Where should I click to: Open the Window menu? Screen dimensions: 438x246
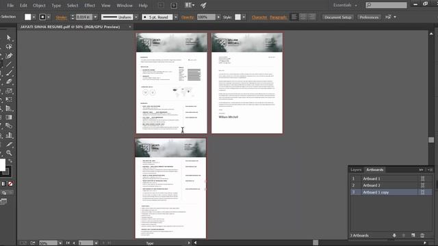point(125,5)
